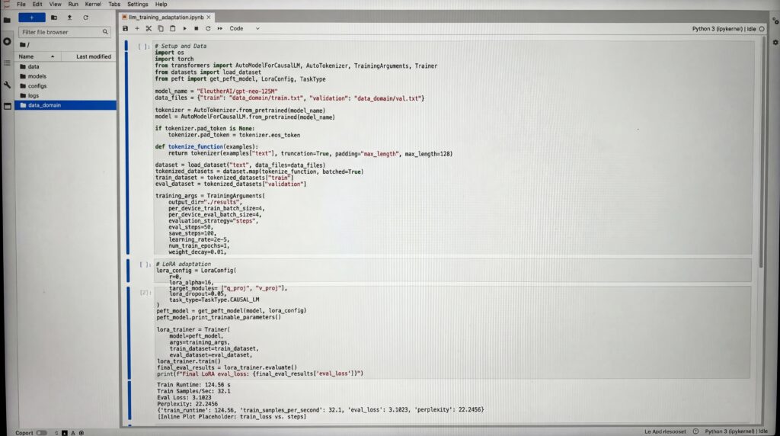Open the File Browser sidebar panel
The height and width of the screenshot is (436, 780).
click(7, 20)
